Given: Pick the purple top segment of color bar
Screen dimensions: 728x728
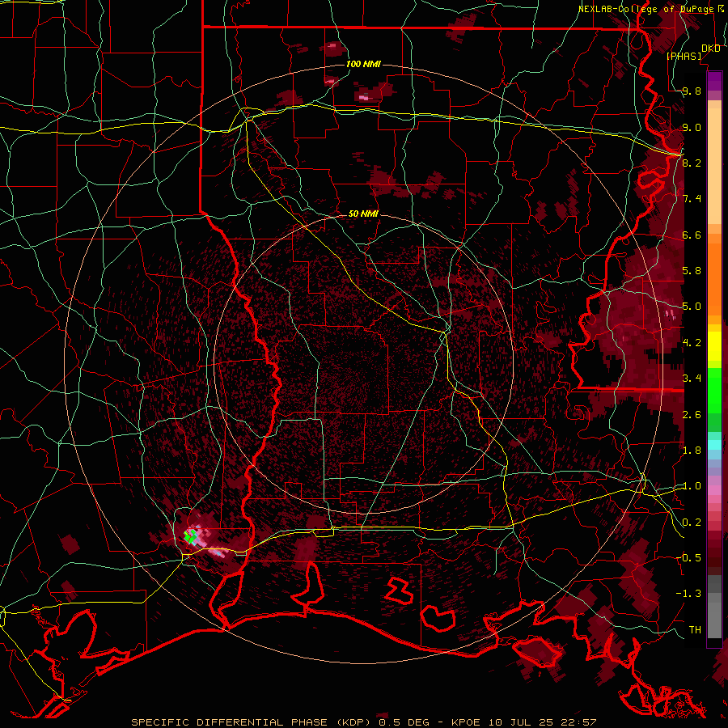Looking at the screenshot, I should click(x=714, y=80).
